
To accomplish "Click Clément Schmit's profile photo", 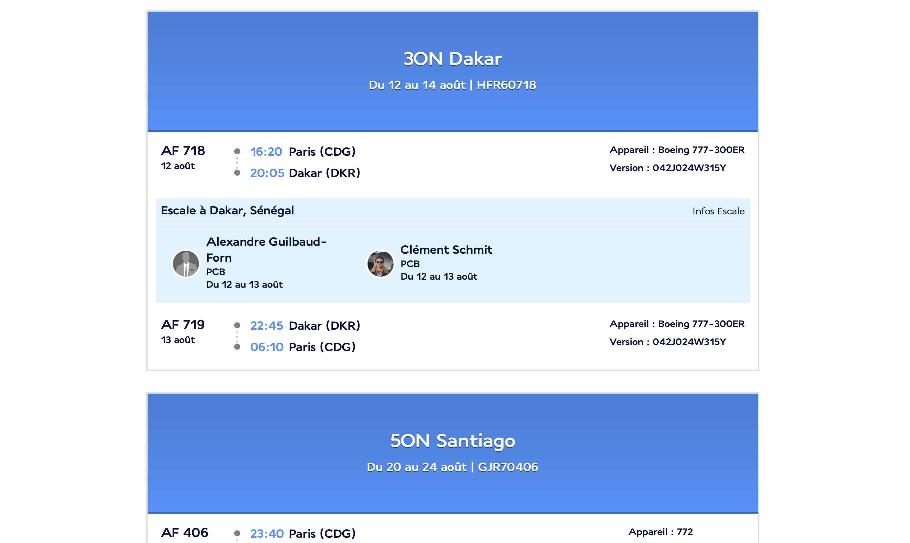I will click(380, 263).
